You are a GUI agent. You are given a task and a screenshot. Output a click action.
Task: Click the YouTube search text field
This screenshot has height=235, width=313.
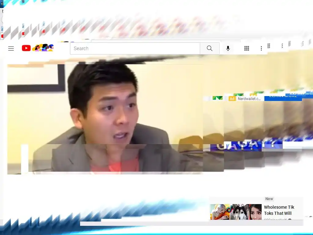click(135, 48)
